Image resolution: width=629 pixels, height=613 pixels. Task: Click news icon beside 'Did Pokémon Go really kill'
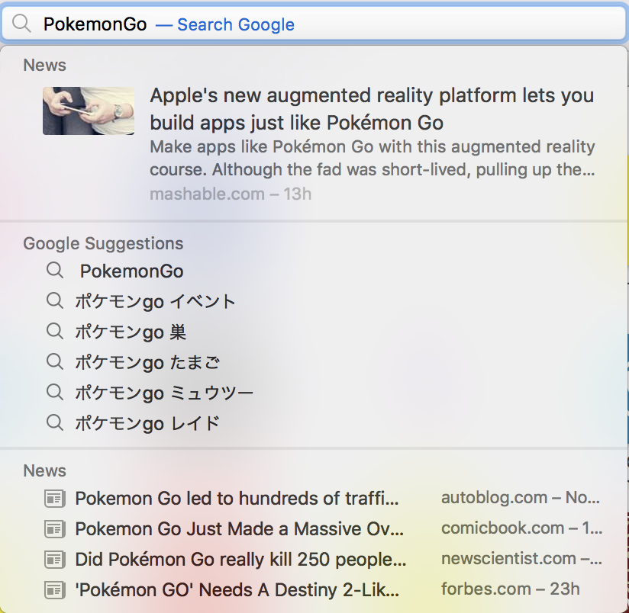tap(54, 560)
